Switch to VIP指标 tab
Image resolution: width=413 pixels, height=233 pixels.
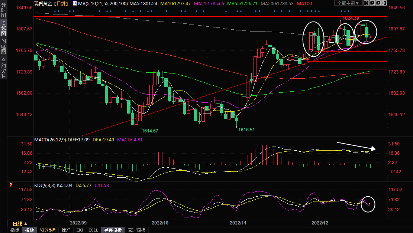(48, 230)
